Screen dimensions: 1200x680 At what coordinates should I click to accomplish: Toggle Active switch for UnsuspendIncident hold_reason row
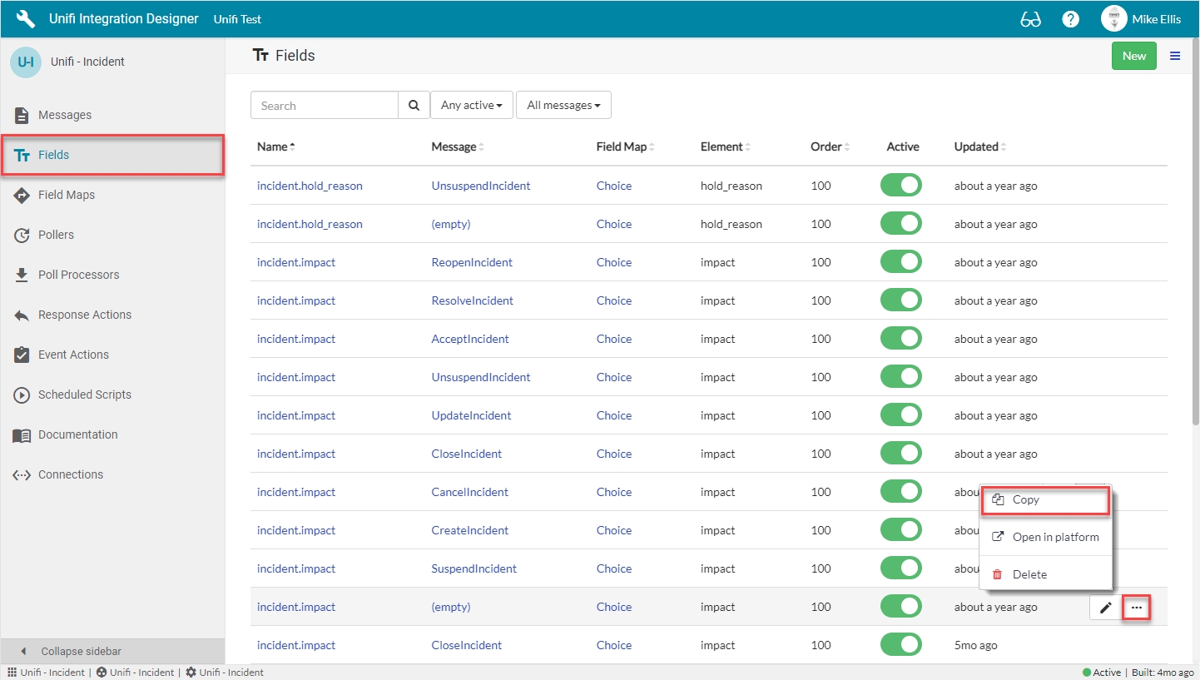(901, 186)
